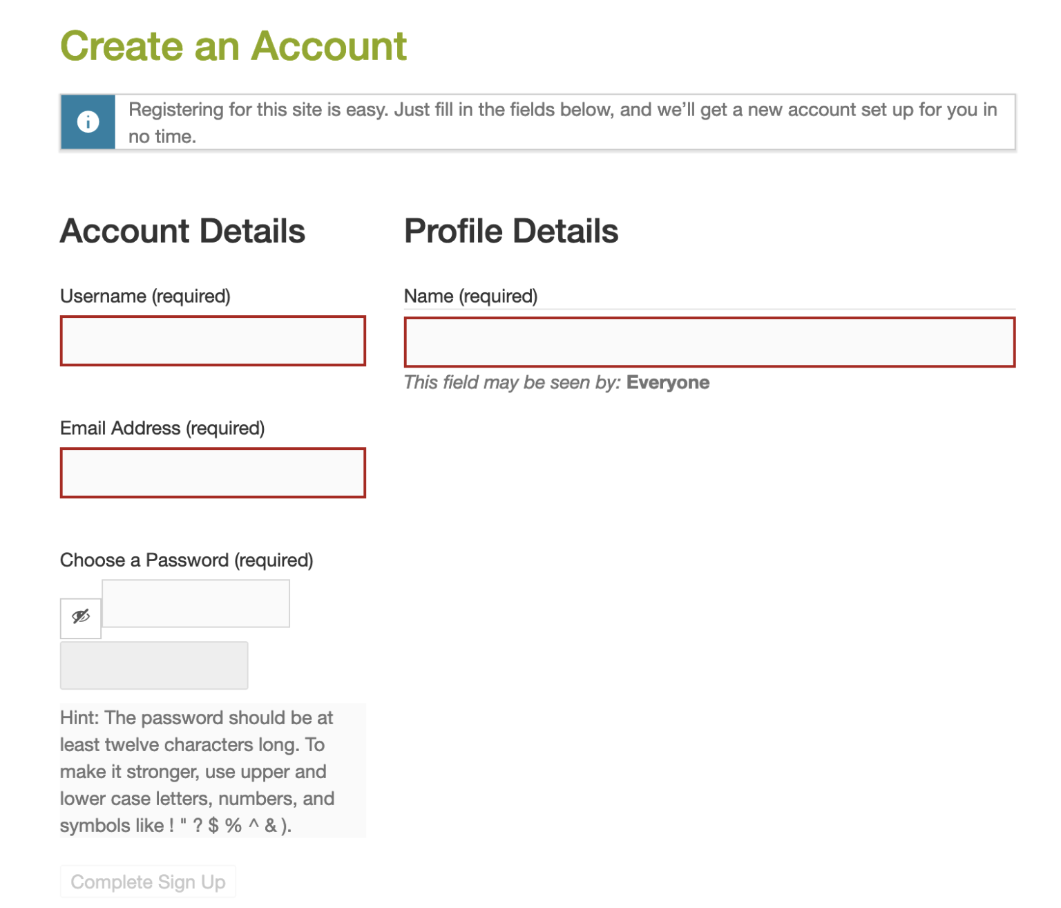
Task: Click the hint line listing example symbols
Action: [176, 826]
